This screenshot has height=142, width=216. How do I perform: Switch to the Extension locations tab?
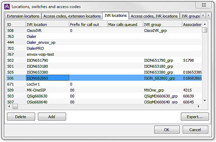click(x=23, y=16)
